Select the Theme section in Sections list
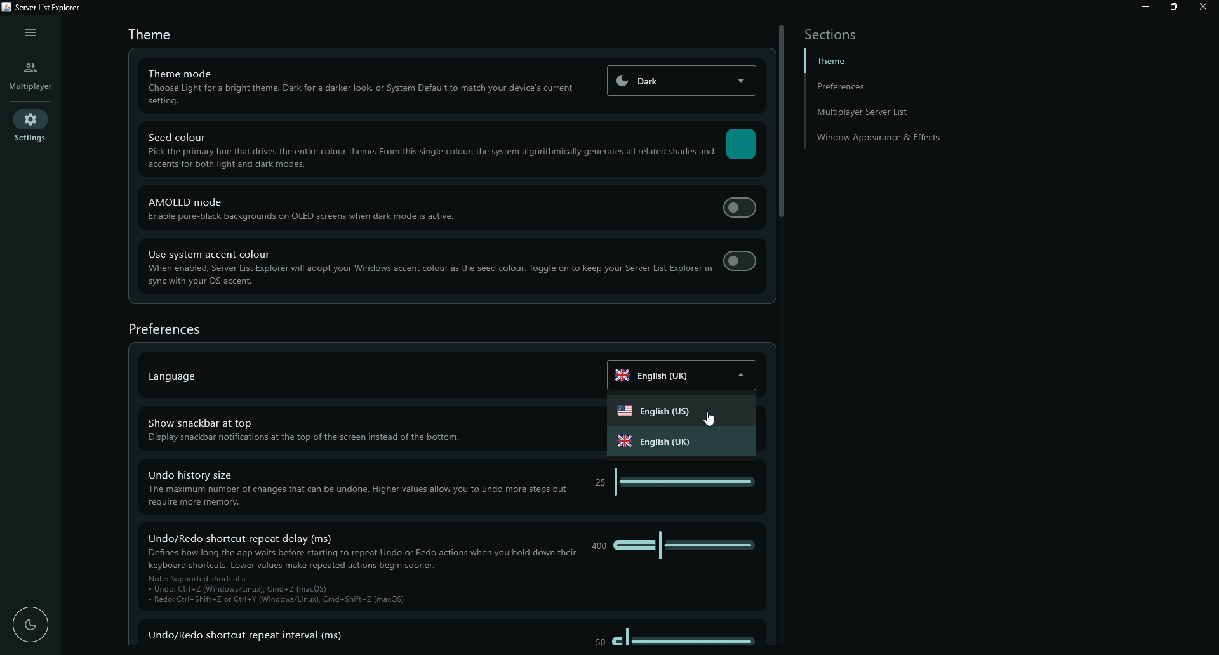The height and width of the screenshot is (655, 1219). click(x=832, y=61)
